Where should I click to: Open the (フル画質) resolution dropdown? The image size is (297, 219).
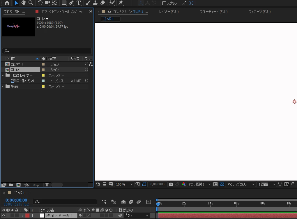click(x=200, y=184)
